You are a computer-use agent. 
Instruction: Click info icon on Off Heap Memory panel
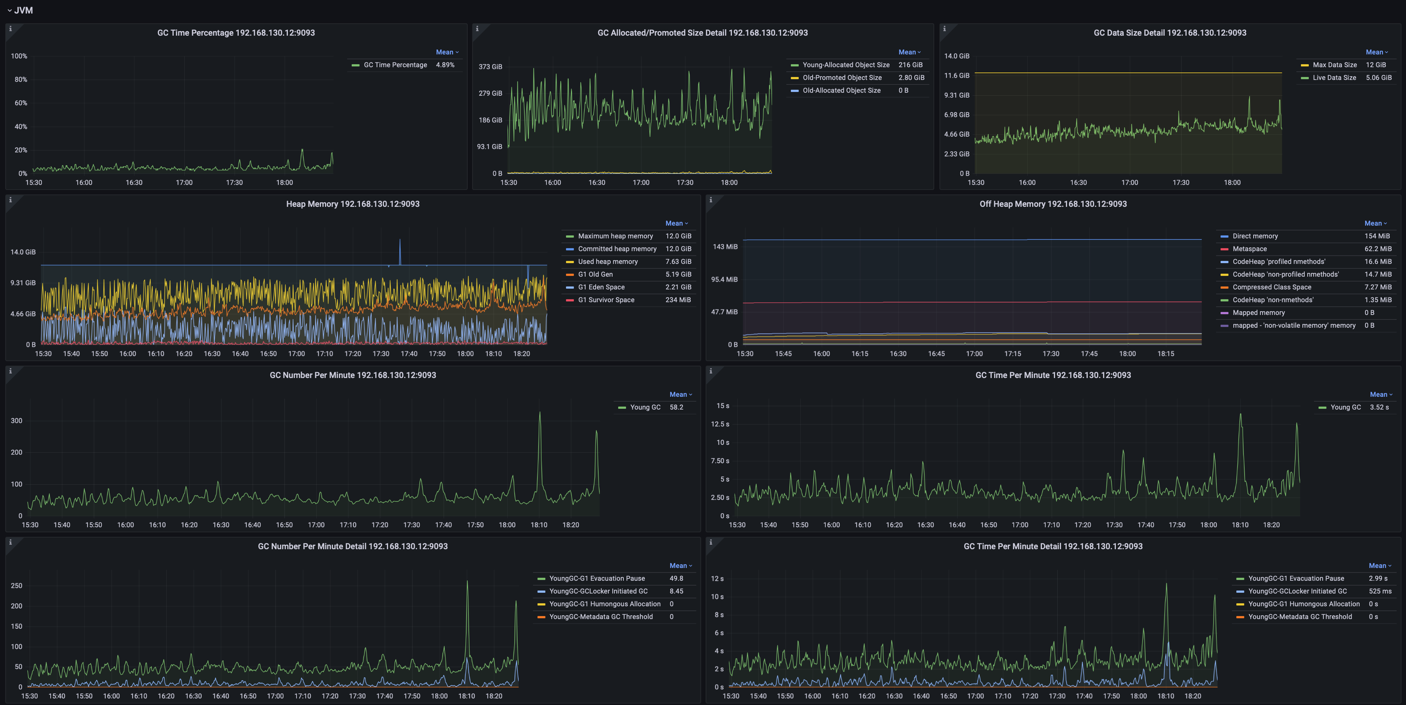coord(711,200)
